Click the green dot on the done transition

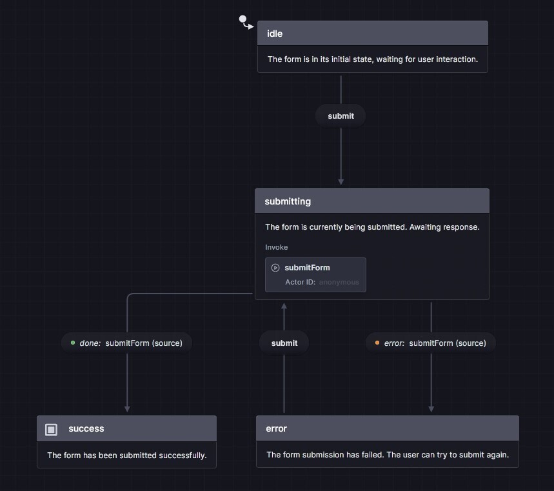pos(72,343)
